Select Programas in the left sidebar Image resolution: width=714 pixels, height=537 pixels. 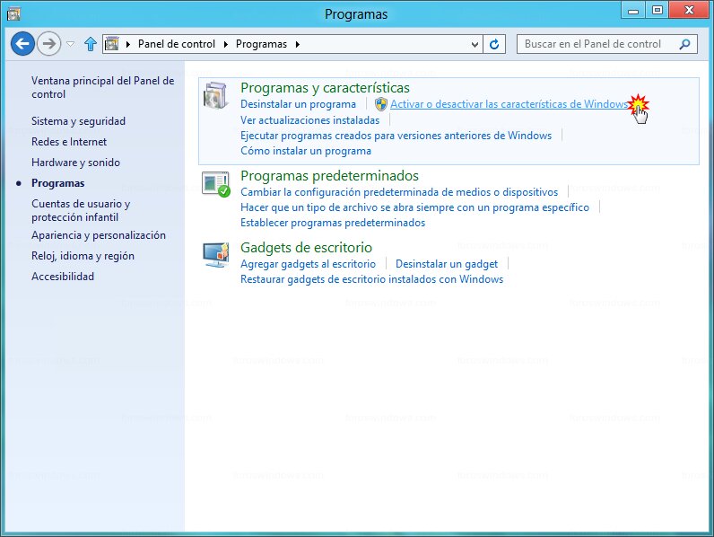pyautogui.click(x=57, y=183)
